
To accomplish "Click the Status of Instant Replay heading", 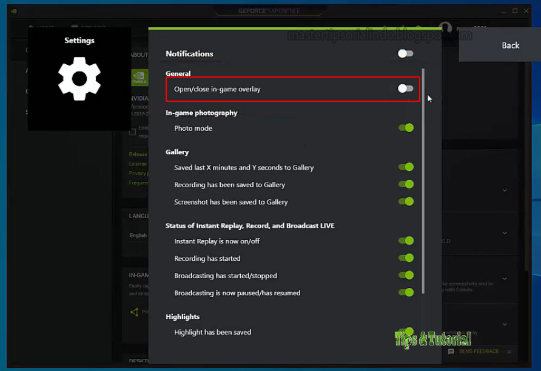I will coord(250,226).
